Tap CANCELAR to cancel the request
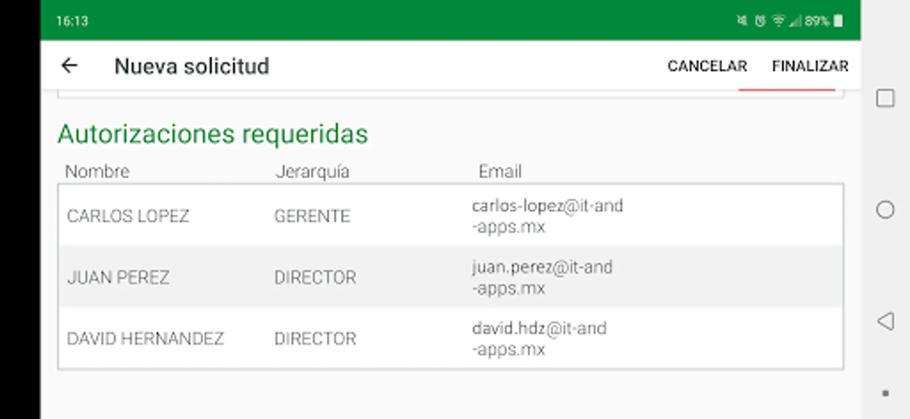 pyautogui.click(x=707, y=66)
